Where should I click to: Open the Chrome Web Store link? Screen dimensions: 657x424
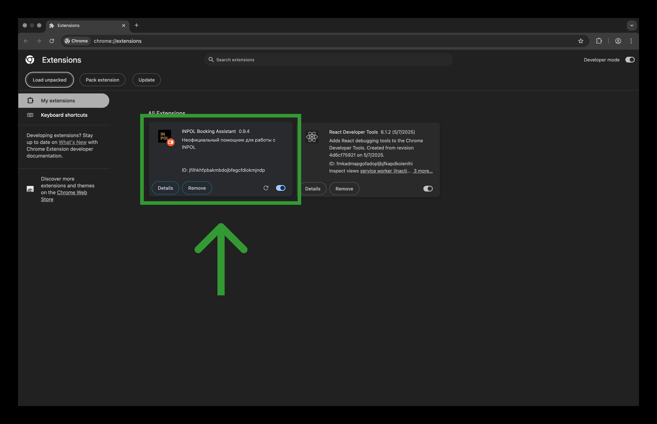64,196
